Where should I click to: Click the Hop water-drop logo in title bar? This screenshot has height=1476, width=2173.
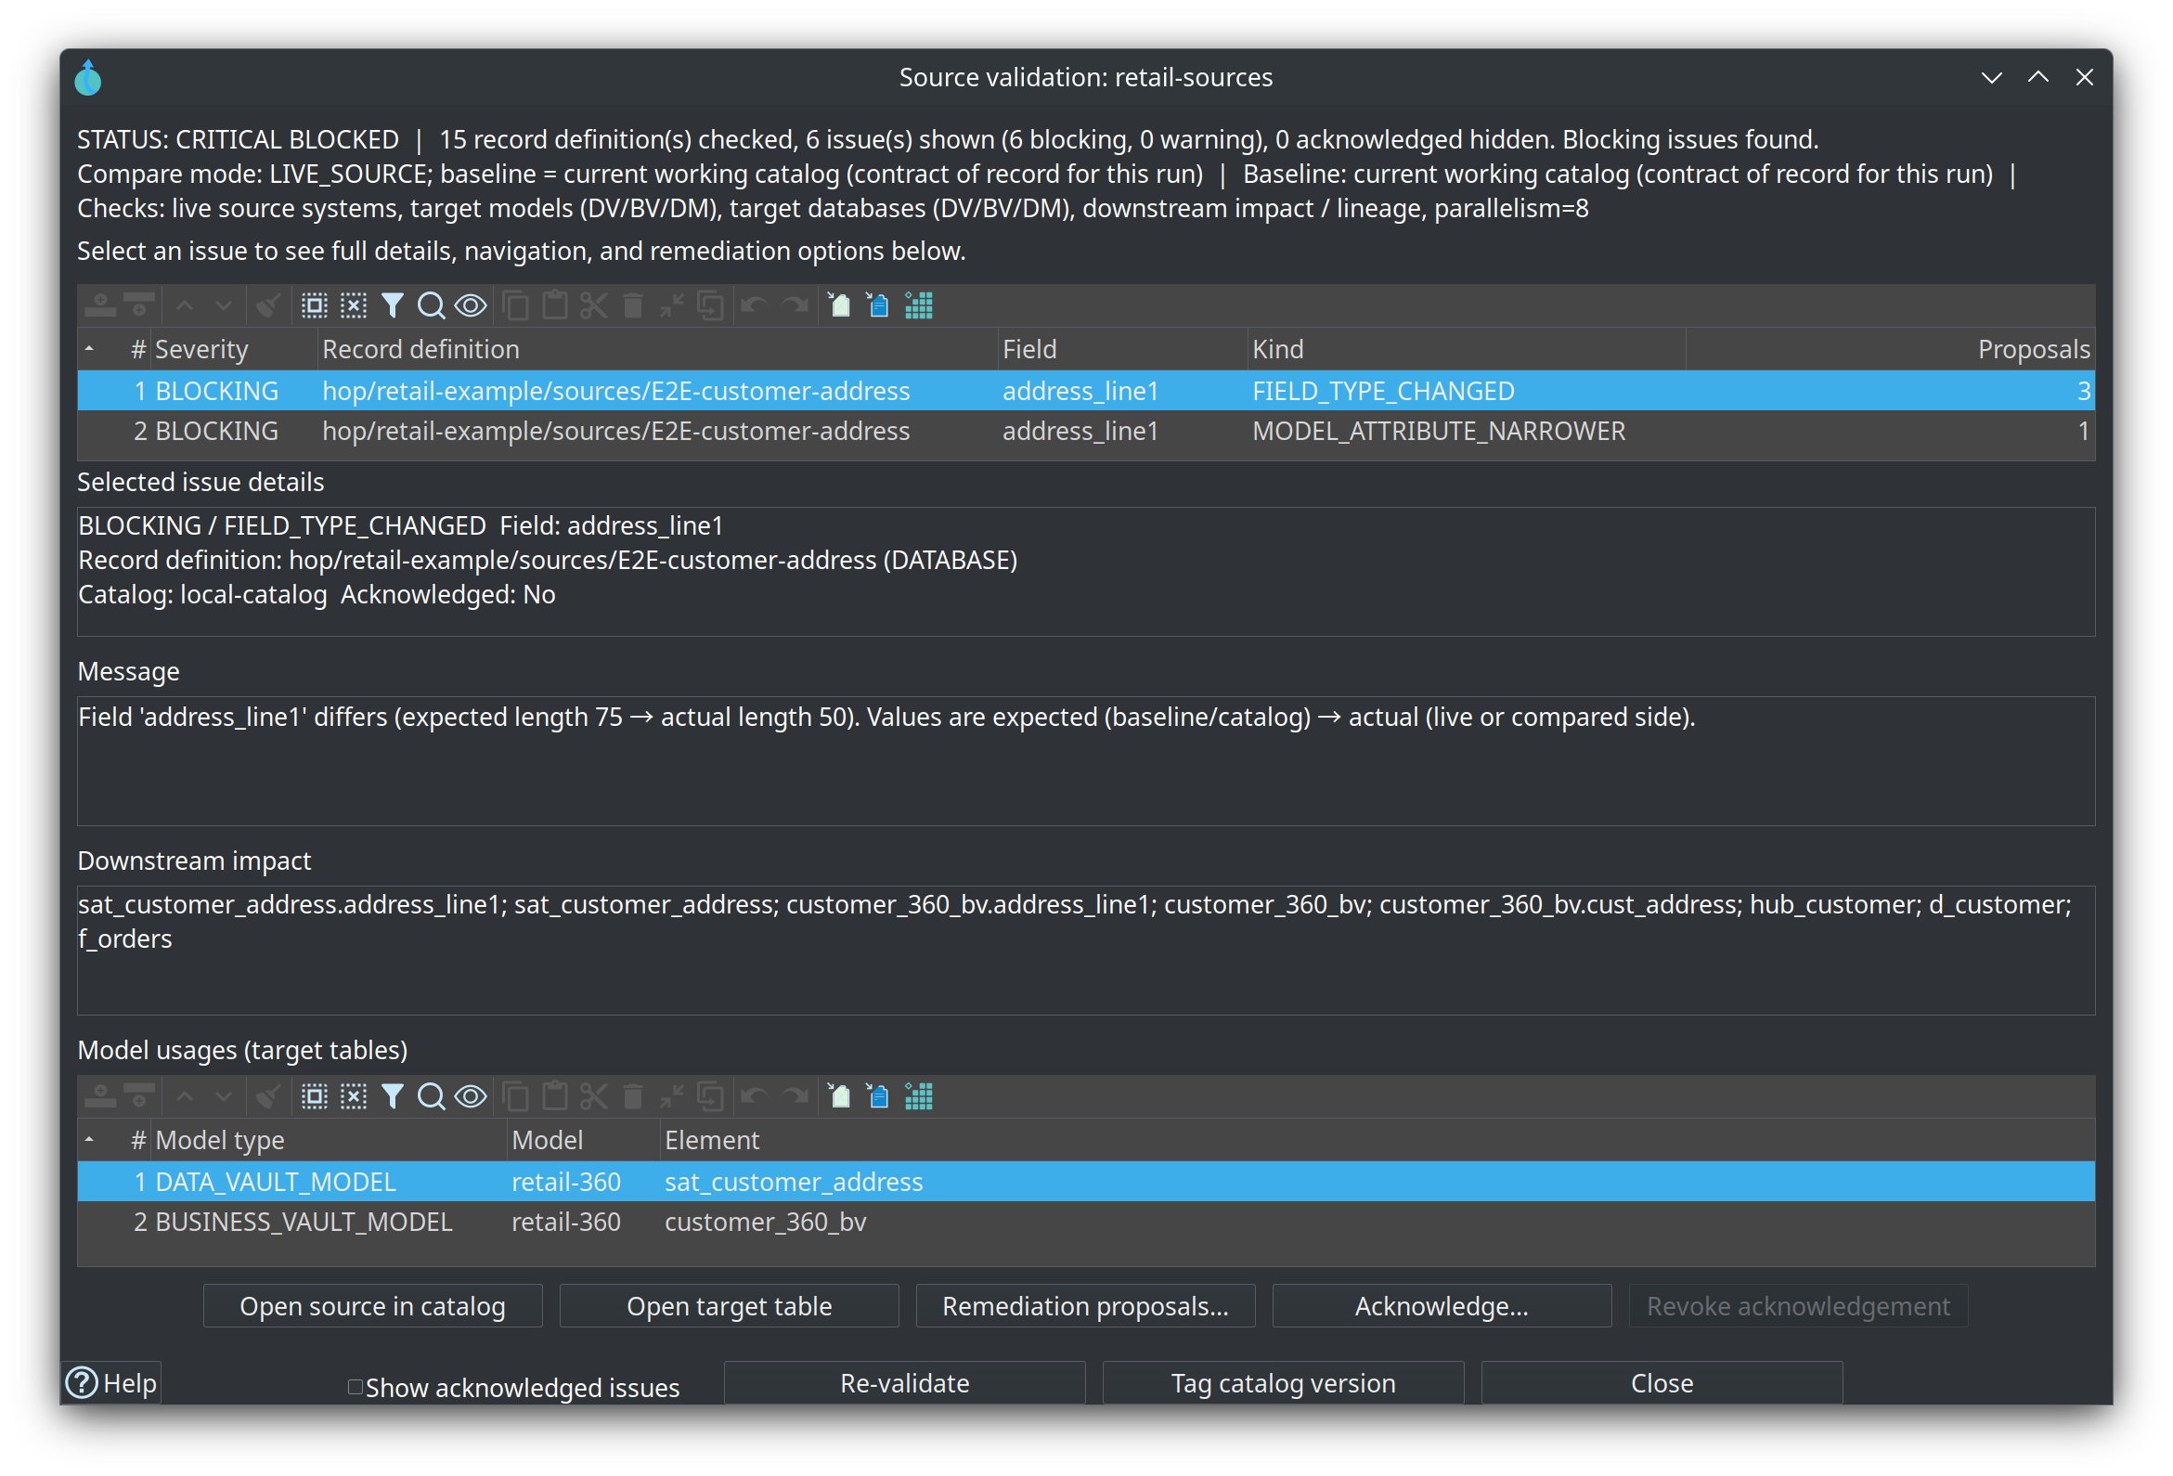(88, 78)
